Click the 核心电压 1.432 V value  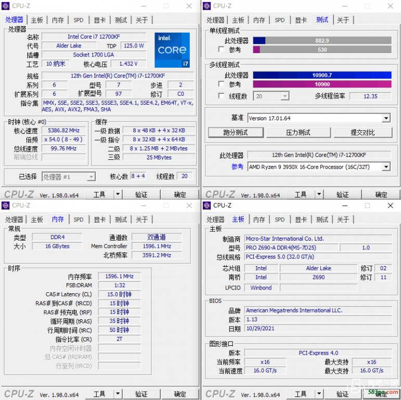point(128,64)
